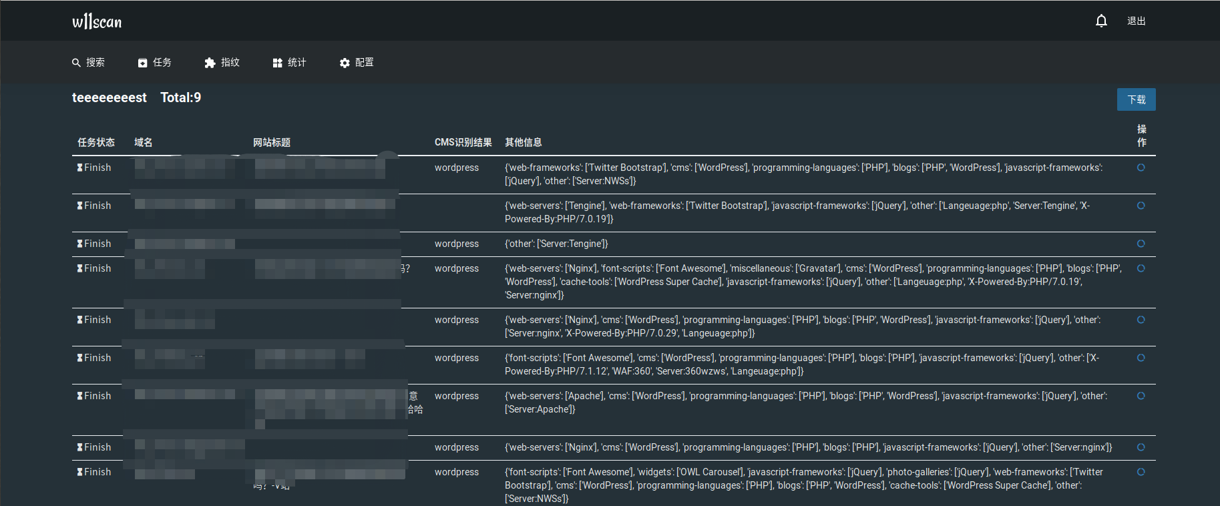Click action circle for PHP/7.0.29 row
This screenshot has width=1220, height=506.
pyautogui.click(x=1141, y=320)
